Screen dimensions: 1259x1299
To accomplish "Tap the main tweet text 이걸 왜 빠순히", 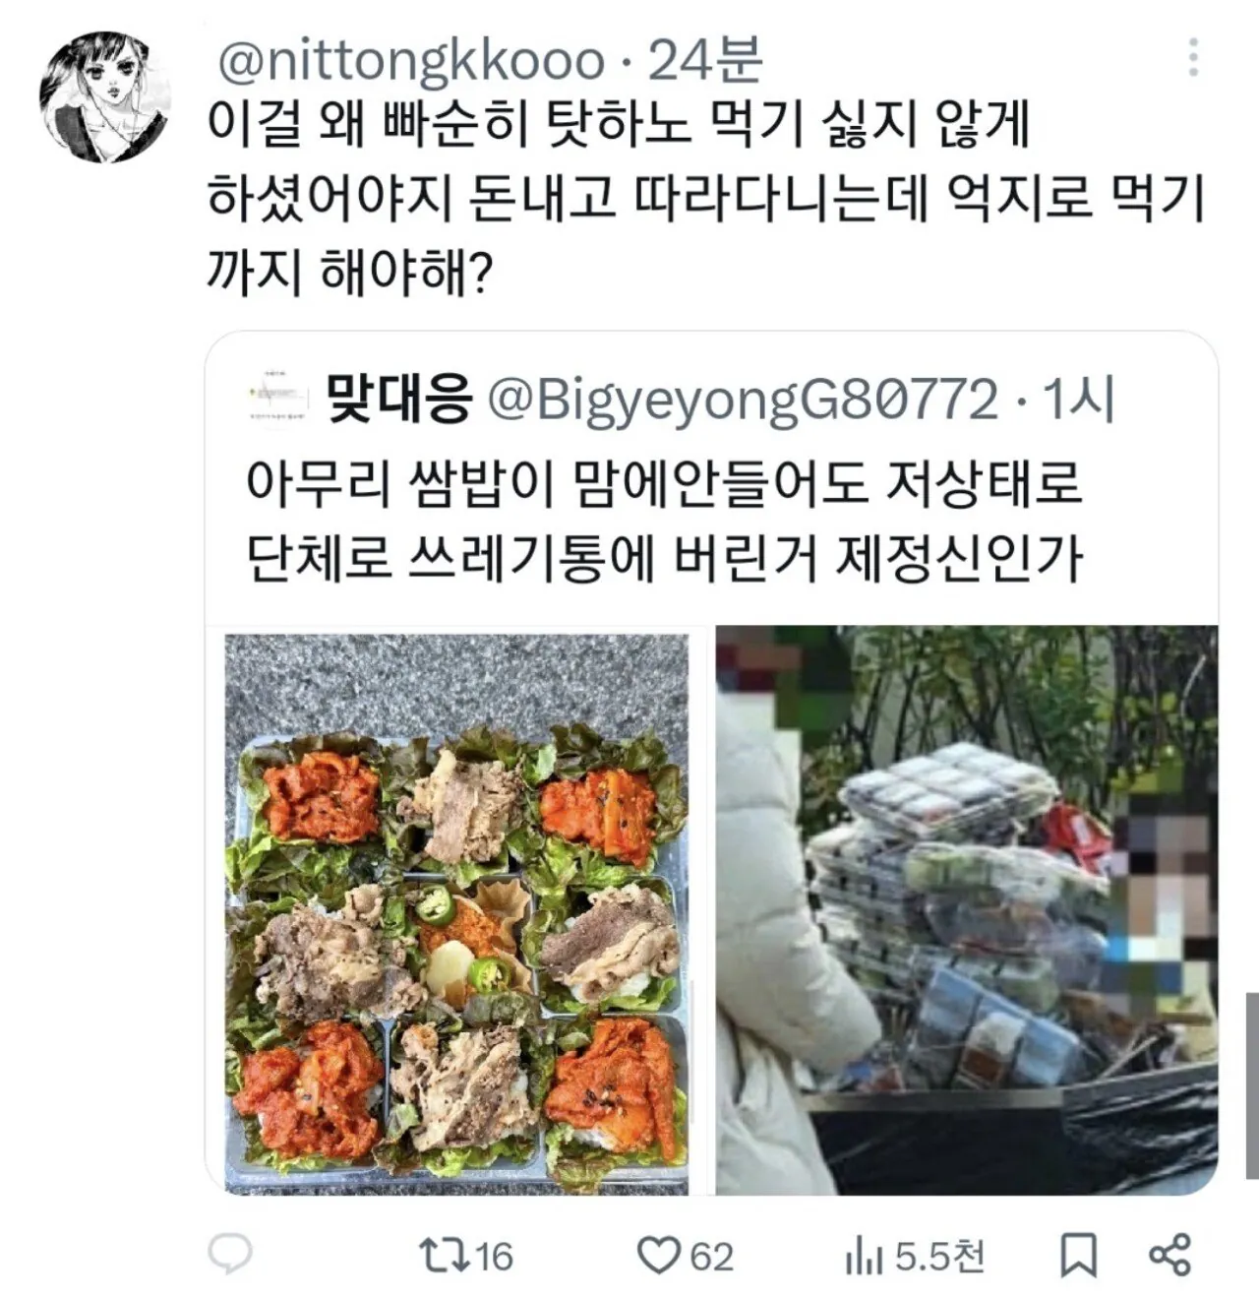I will pyautogui.click(x=705, y=198).
